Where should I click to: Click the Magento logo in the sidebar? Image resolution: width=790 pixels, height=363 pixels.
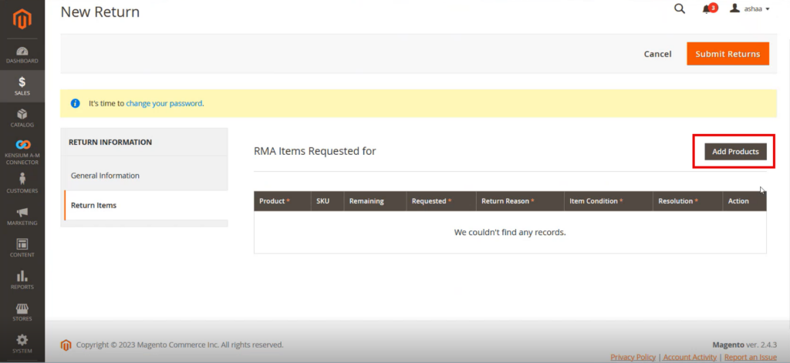22,18
